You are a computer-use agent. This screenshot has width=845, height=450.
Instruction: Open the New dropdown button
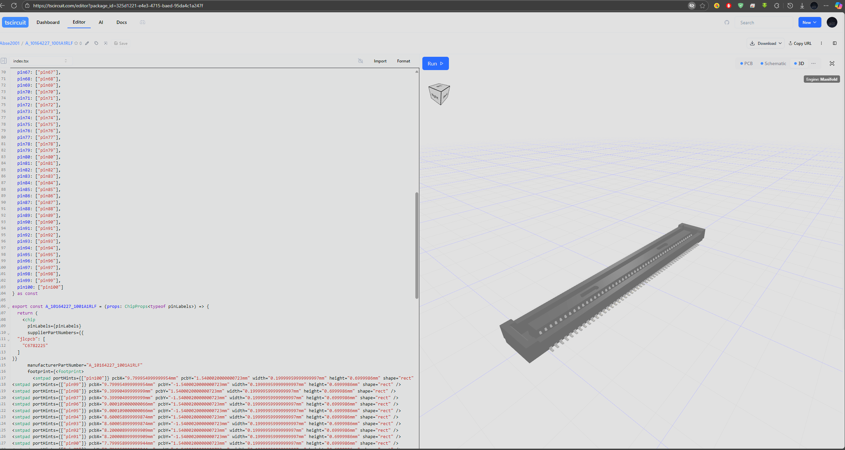809,23
